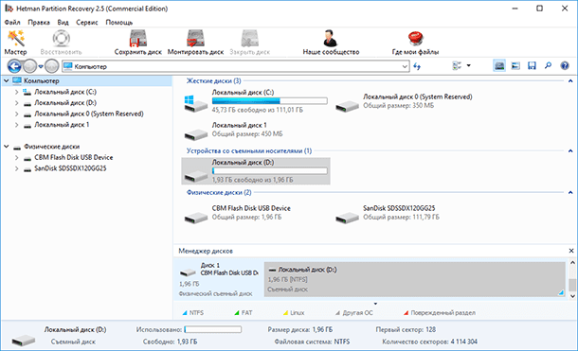Click the legend collapse arrow above NTFS
Screen dimensions: 578x351
coord(375,304)
